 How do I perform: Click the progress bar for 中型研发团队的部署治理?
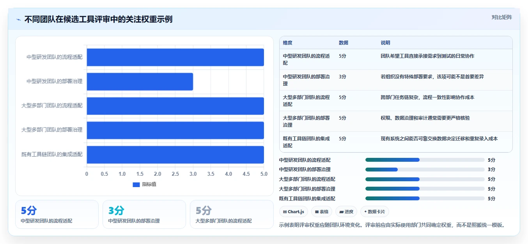(x=425, y=170)
